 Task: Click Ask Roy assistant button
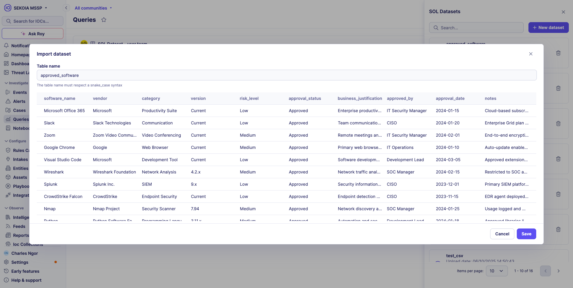(x=33, y=34)
